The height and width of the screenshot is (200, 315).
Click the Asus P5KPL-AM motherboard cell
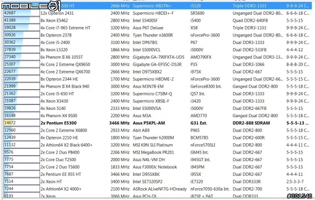tap(149, 123)
